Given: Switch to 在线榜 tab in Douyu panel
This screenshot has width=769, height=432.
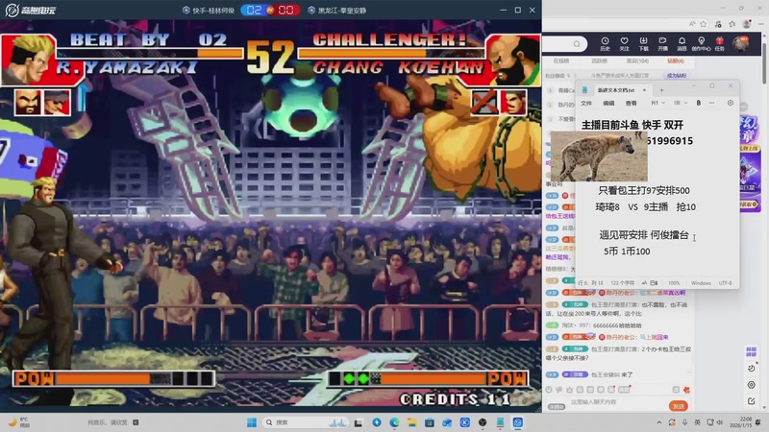Looking at the screenshot, I should 561,60.
